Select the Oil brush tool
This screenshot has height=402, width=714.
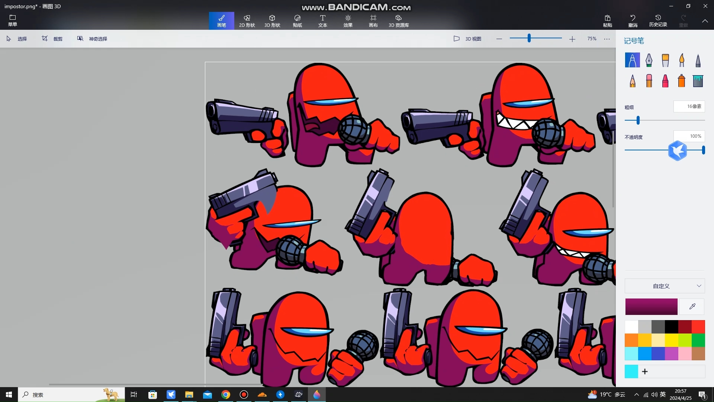[x=665, y=60]
